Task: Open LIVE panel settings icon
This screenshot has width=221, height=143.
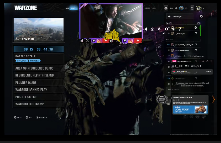Action: pyautogui.click(x=207, y=61)
